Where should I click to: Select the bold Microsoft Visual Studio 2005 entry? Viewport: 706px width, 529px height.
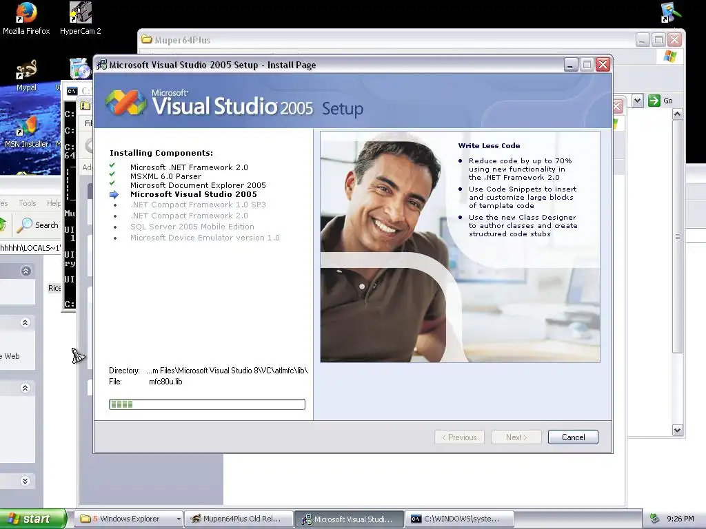[194, 194]
